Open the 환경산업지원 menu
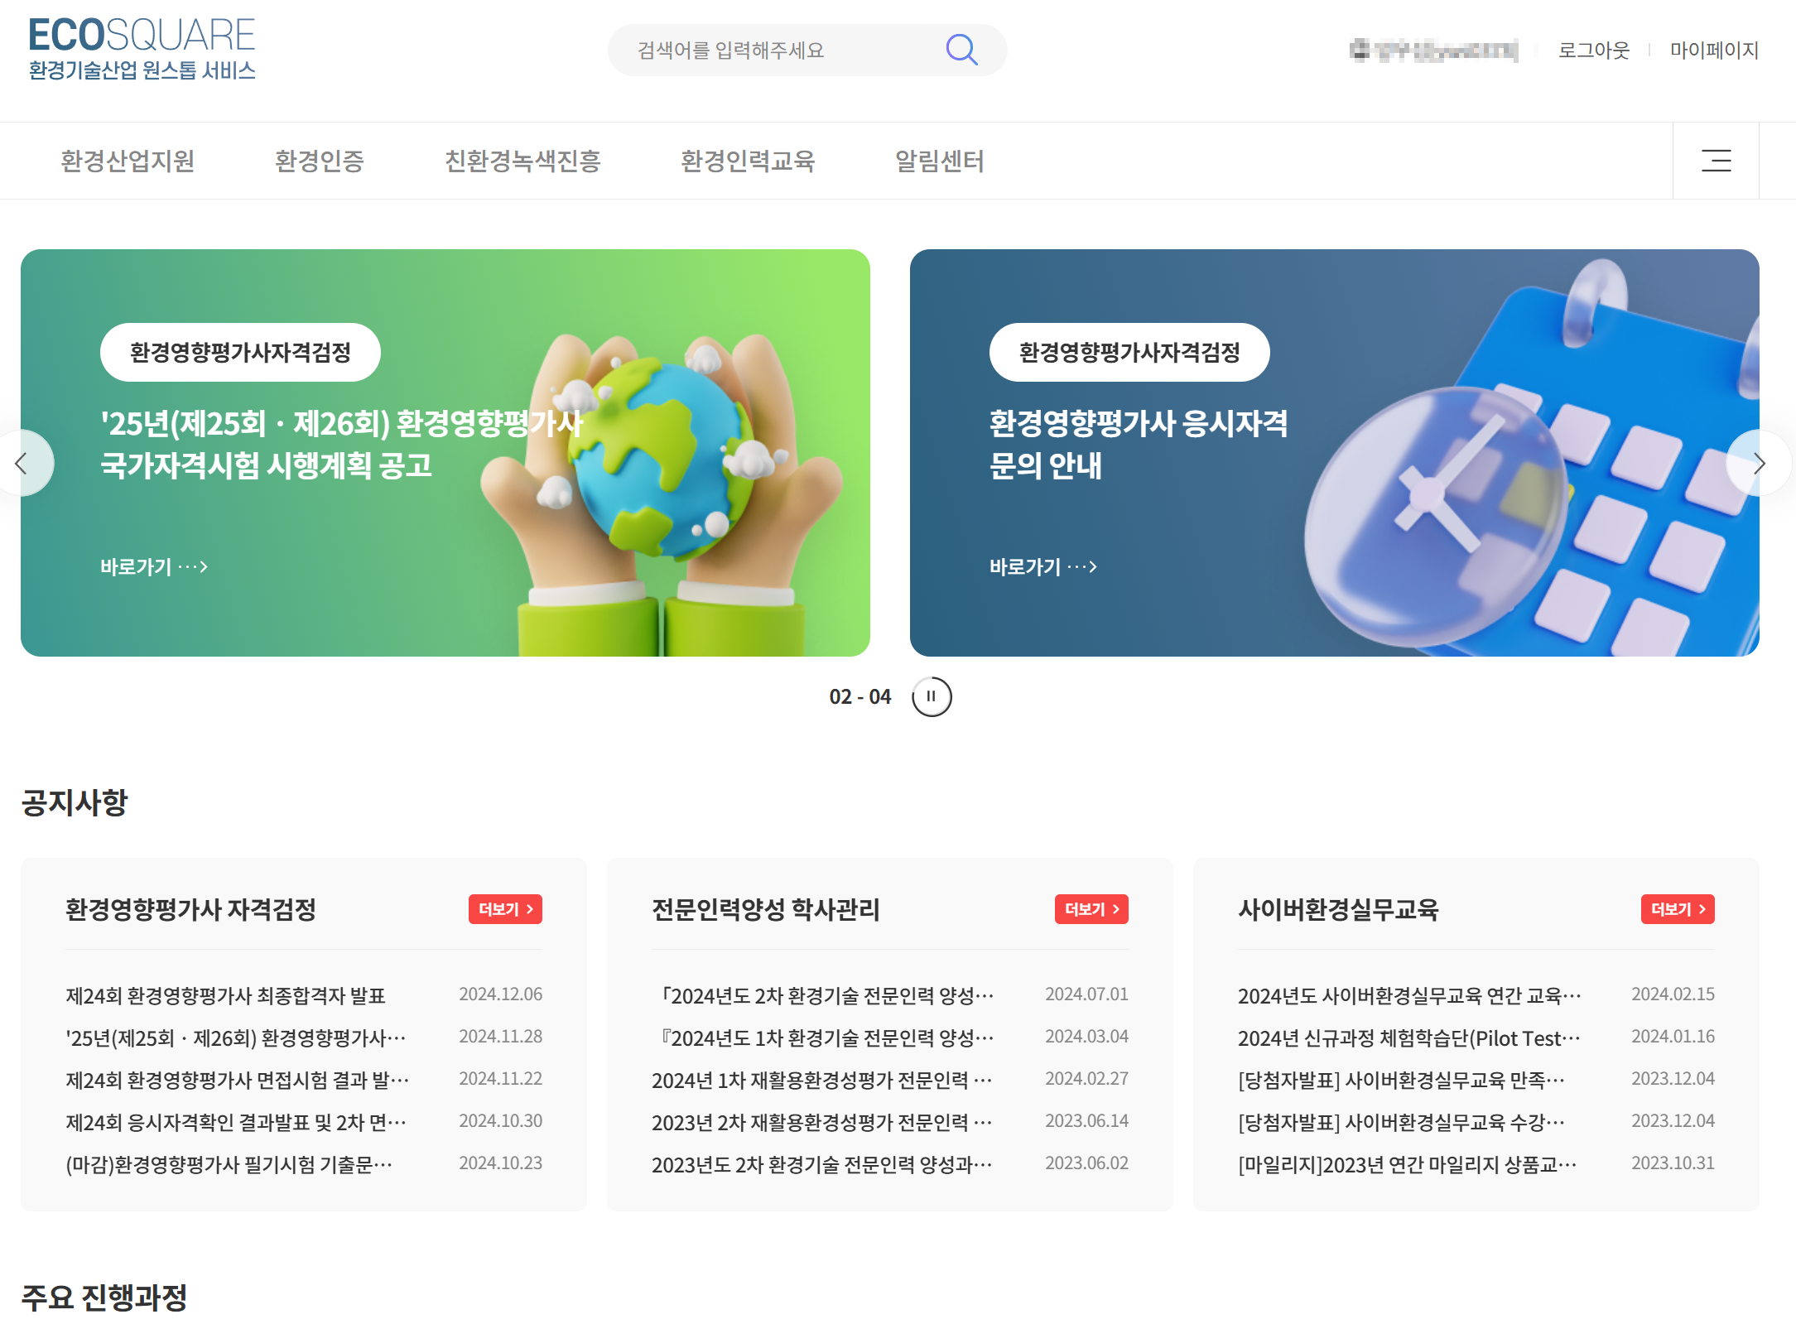Viewport: 1796px width, 1324px height. point(128,161)
